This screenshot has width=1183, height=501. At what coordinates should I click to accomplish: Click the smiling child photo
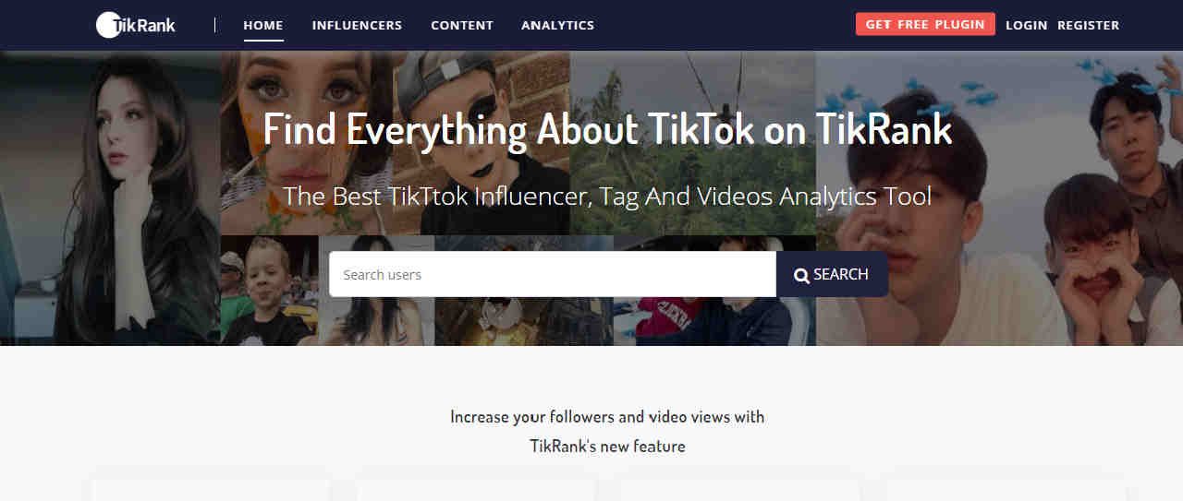click(x=269, y=291)
